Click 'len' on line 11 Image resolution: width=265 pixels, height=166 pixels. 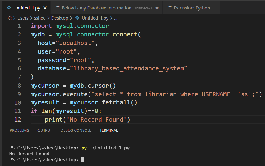47,111
